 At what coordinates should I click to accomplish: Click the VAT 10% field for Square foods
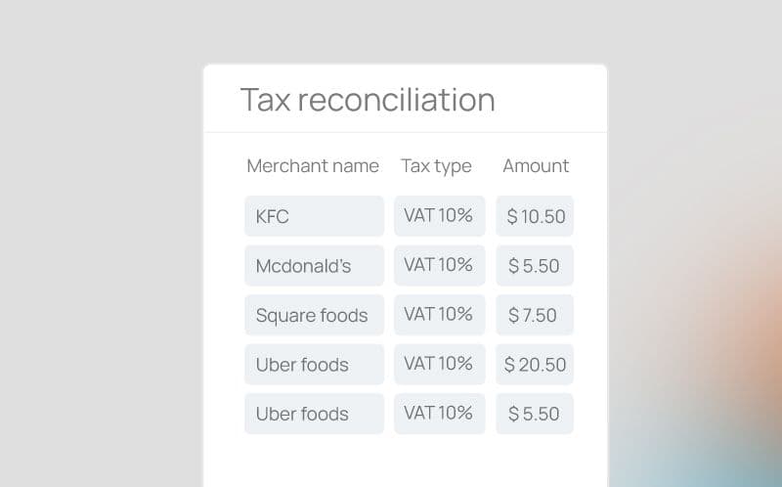[x=439, y=314]
